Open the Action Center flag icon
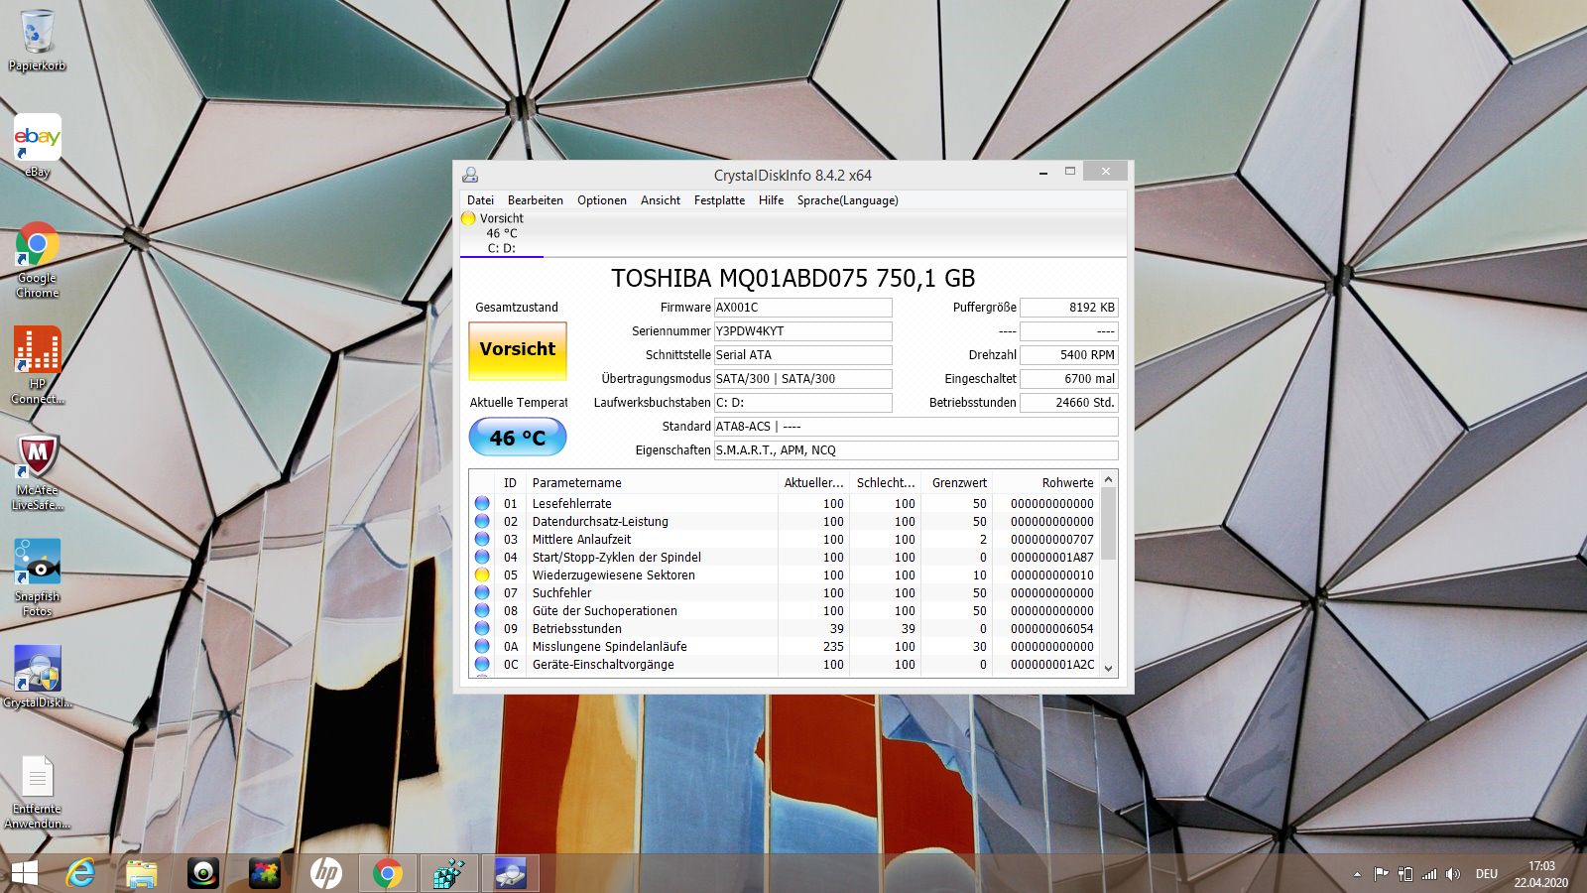This screenshot has width=1587, height=893. point(1381,874)
